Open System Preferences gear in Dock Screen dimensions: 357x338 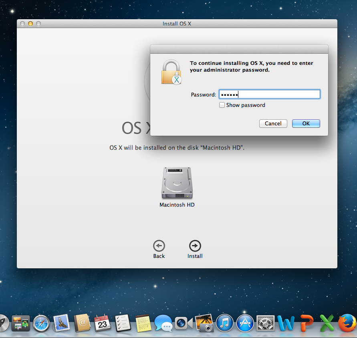point(265,323)
